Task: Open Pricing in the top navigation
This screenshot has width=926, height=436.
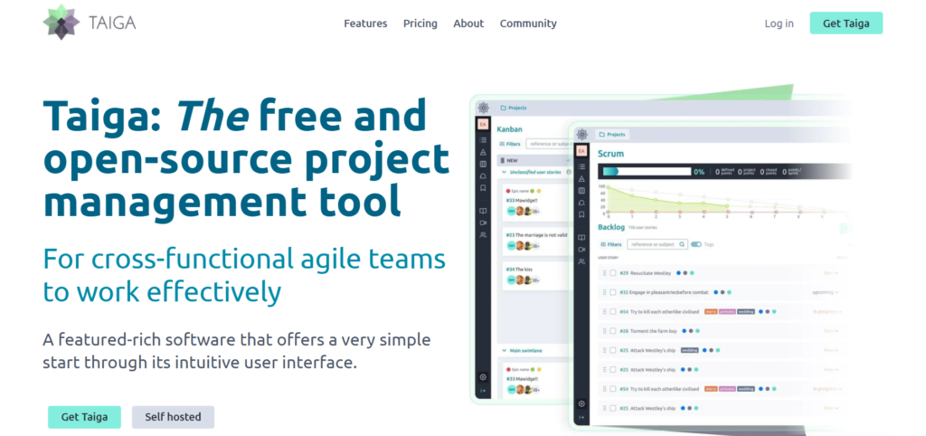Action: 420,24
